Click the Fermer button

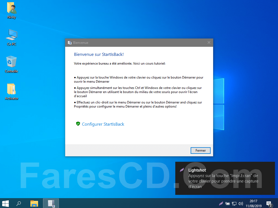[200, 151]
